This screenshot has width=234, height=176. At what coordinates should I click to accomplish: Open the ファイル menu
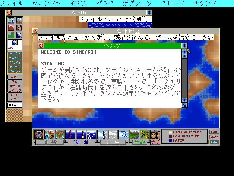pos(12,3)
